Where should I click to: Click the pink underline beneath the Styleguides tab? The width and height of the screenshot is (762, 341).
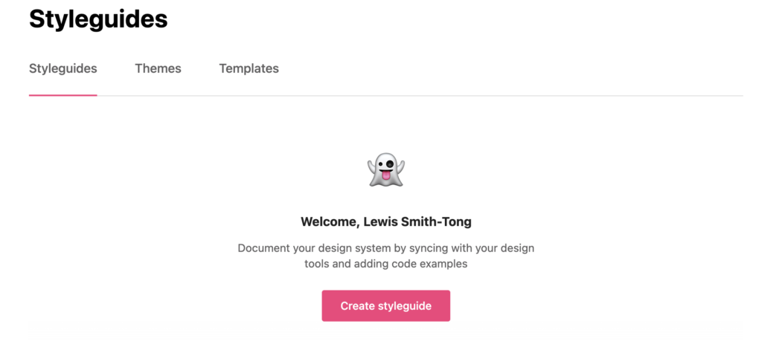pyautogui.click(x=63, y=95)
